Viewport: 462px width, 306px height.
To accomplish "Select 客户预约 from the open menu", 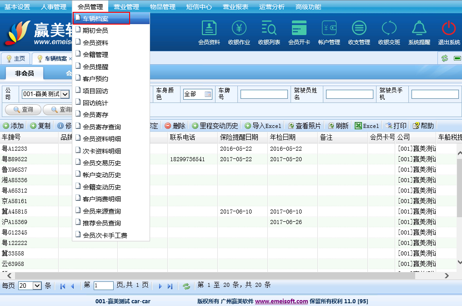I will pyautogui.click(x=95, y=79).
